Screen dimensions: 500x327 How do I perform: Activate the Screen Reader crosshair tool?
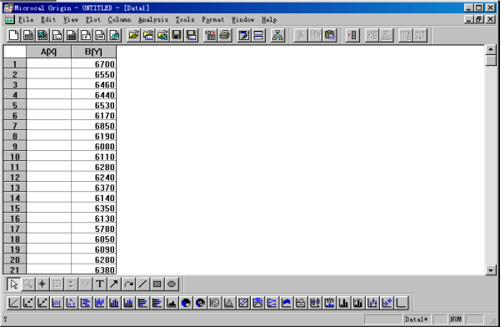click(42, 284)
